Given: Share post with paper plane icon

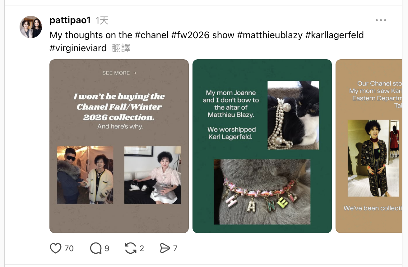Looking at the screenshot, I should click(x=165, y=248).
